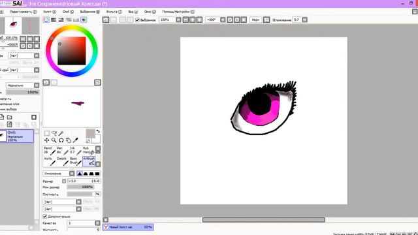The height and width of the screenshot is (235, 418).
Task: Click the canvas horizontal scrollbar
Action: click(x=263, y=220)
